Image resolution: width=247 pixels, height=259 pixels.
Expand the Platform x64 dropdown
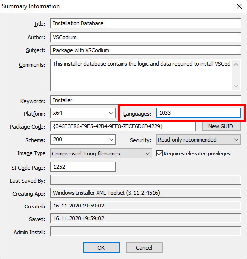click(83, 113)
